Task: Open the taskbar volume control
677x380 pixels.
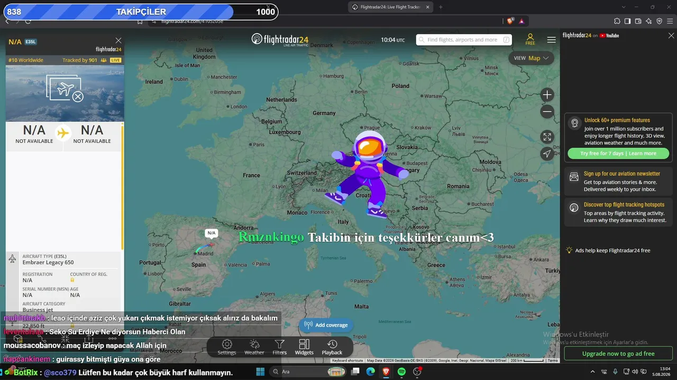Action: tap(635, 372)
